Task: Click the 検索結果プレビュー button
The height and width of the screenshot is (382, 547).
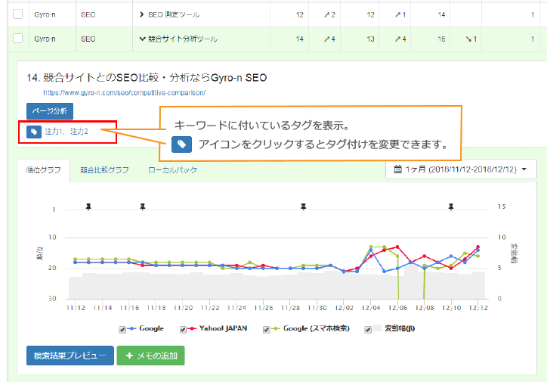Action: click(70, 356)
